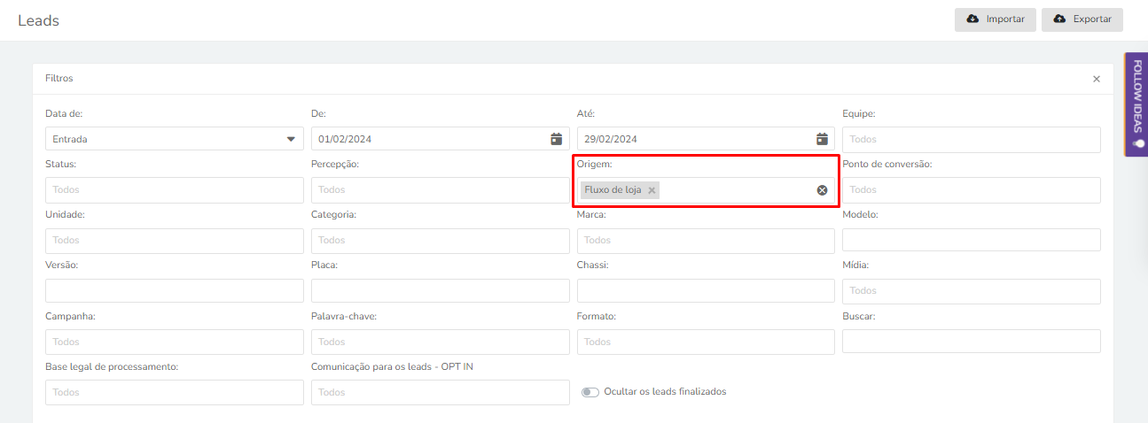1148x423 pixels.
Task: Close the Filtros panel
Action: coord(1097,79)
